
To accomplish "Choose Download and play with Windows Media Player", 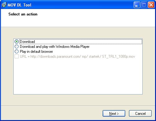I will [16, 47].
